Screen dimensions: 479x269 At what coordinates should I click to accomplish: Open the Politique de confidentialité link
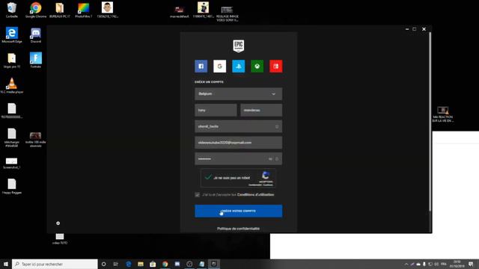(x=238, y=229)
